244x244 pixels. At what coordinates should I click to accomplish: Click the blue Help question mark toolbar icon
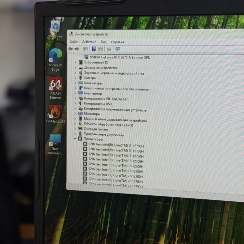[94, 49]
